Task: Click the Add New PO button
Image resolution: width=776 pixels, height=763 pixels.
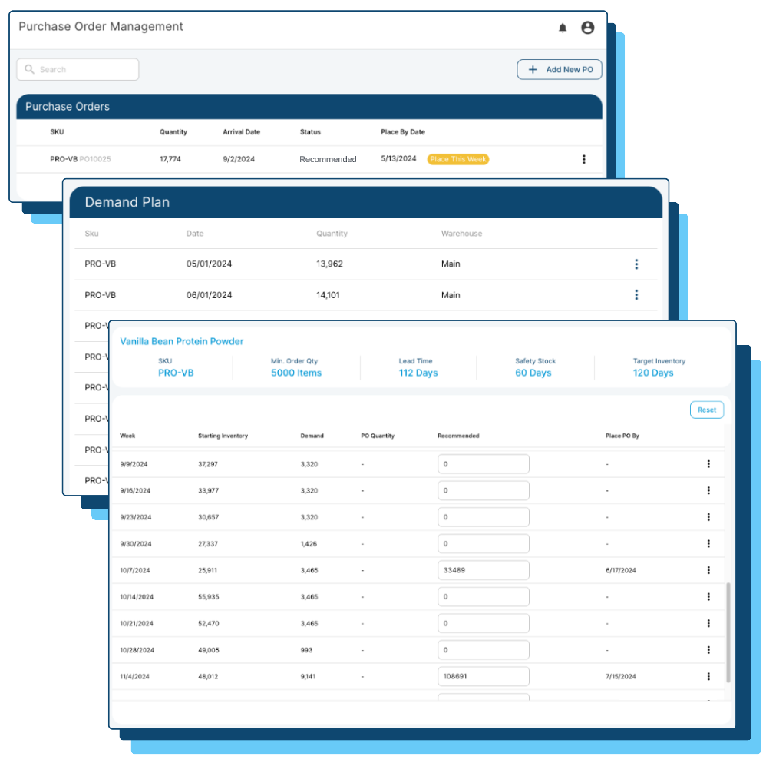Action: coord(560,69)
